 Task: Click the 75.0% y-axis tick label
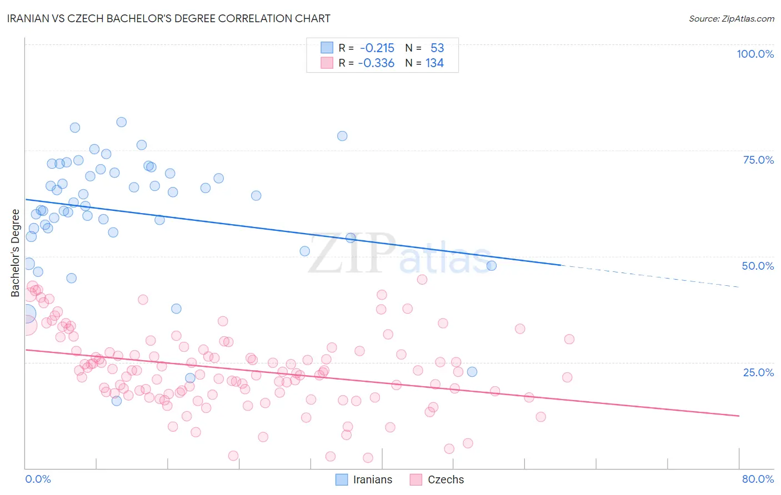tap(758, 160)
